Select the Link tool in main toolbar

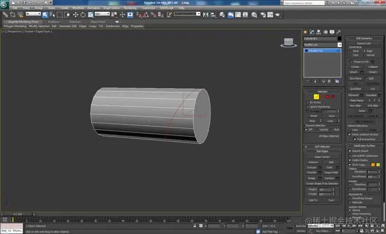(x=5, y=15)
